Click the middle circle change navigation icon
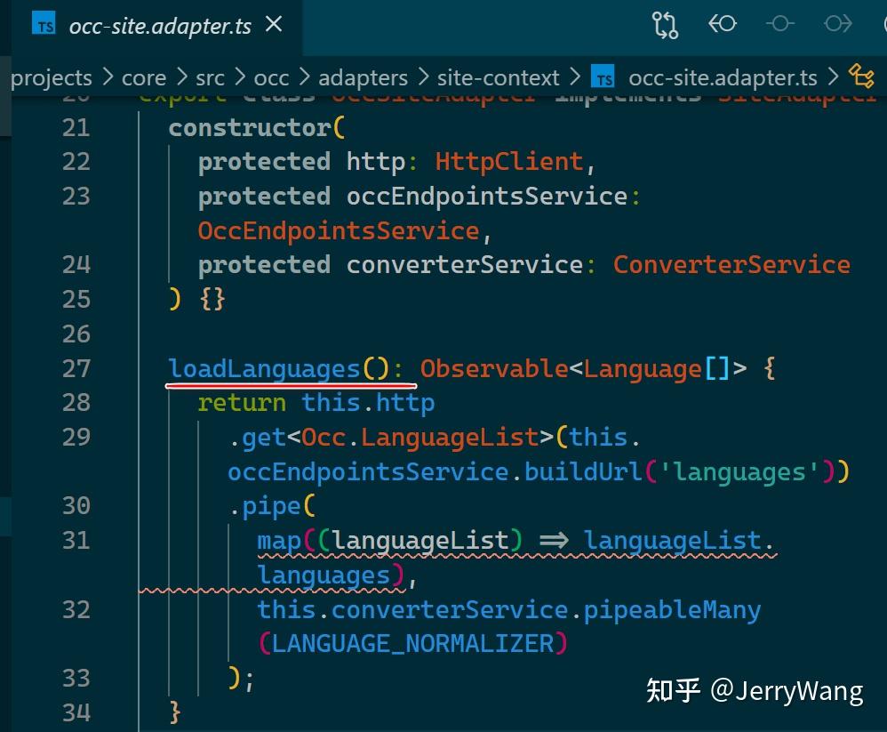The height and width of the screenshot is (732, 887). pyautogui.click(x=780, y=25)
